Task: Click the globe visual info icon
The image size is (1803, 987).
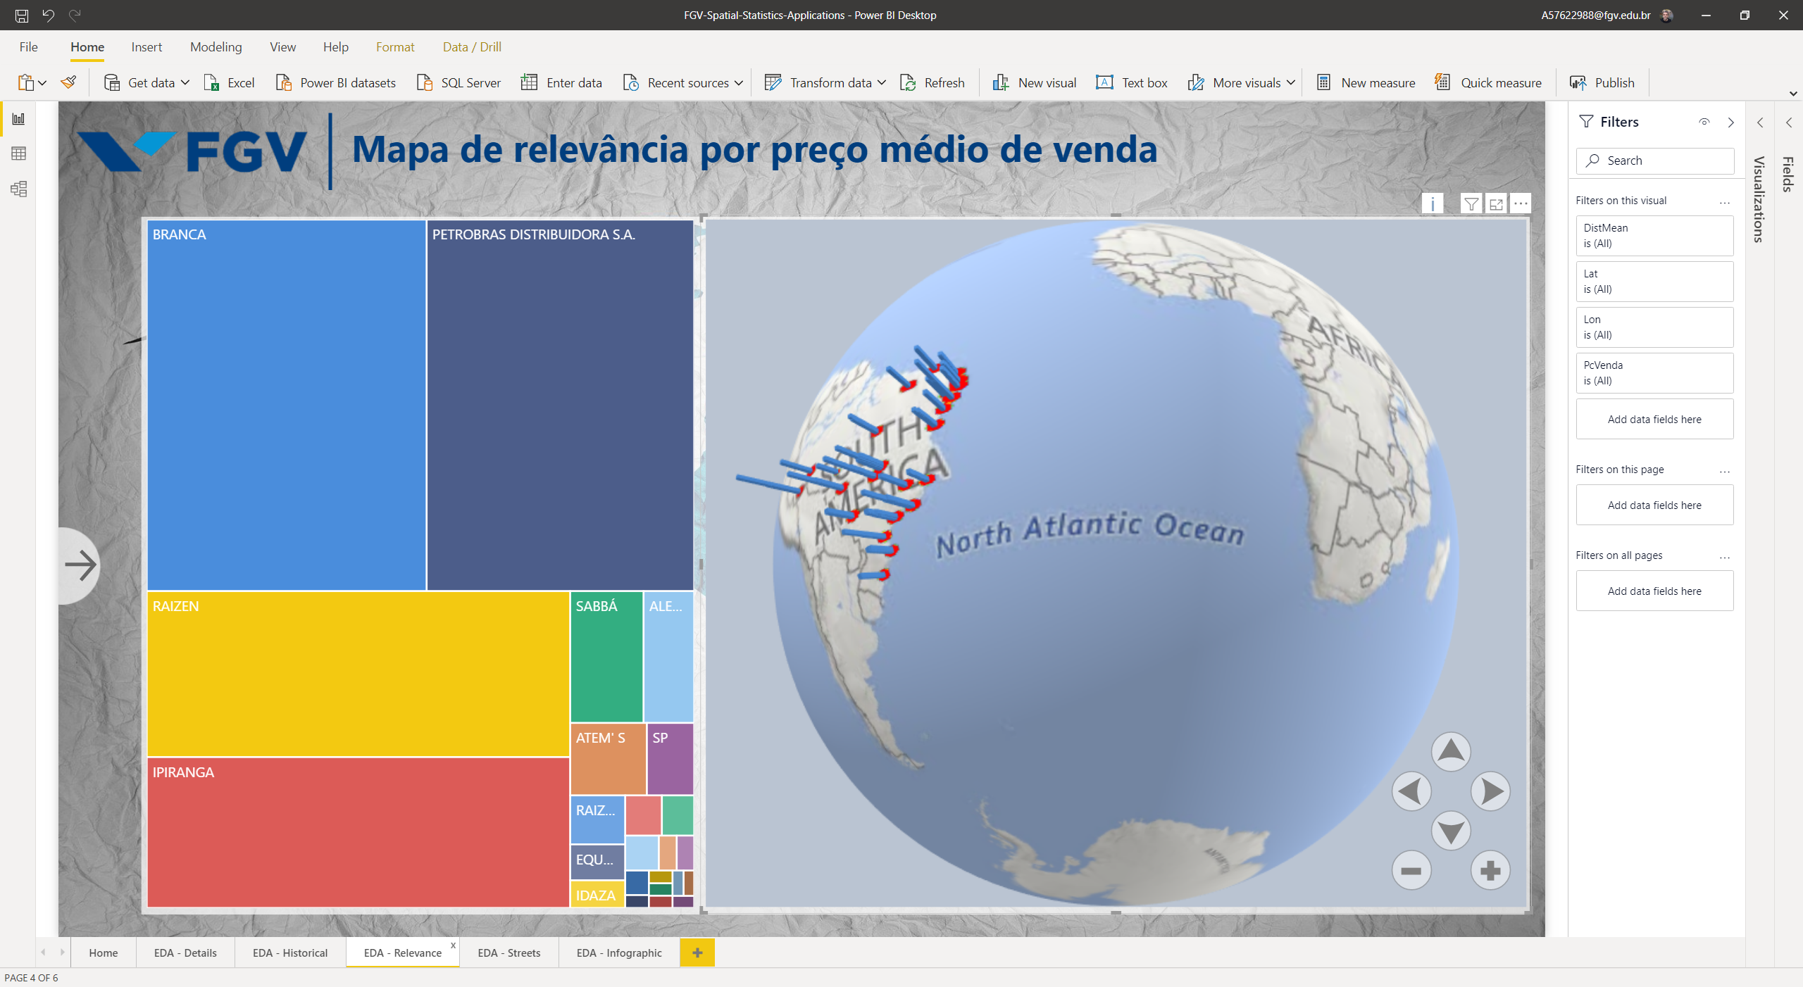Action: [x=1432, y=204]
